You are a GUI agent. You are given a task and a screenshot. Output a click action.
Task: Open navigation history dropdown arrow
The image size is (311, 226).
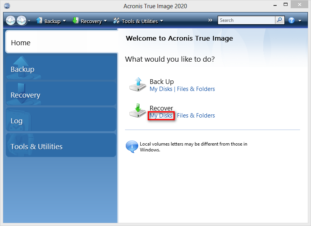[29, 21]
